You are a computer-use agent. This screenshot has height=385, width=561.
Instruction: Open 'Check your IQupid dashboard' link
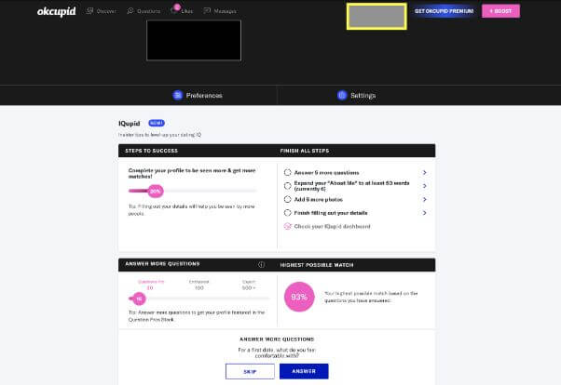click(332, 226)
